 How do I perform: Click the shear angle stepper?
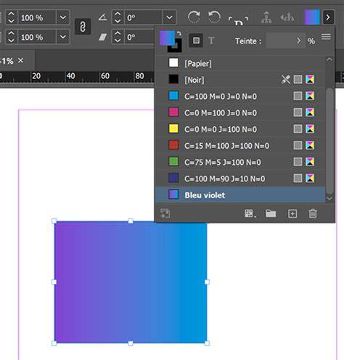pyautogui.click(x=118, y=37)
